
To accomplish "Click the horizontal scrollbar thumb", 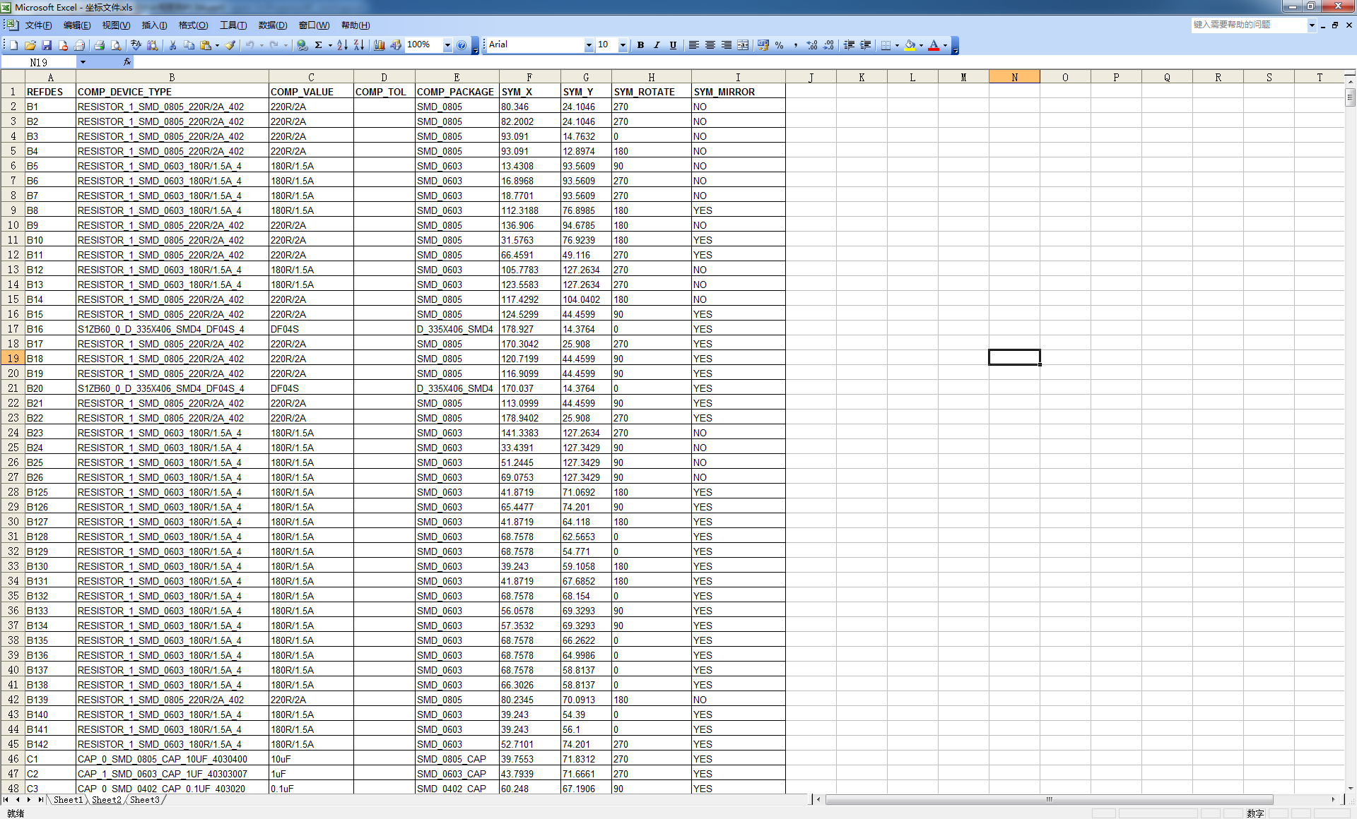I will click(x=1050, y=800).
